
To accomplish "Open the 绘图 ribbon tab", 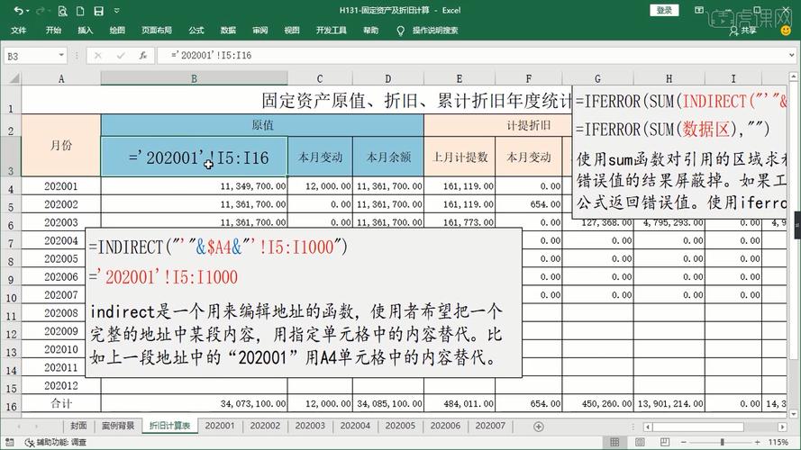I will tap(117, 30).
